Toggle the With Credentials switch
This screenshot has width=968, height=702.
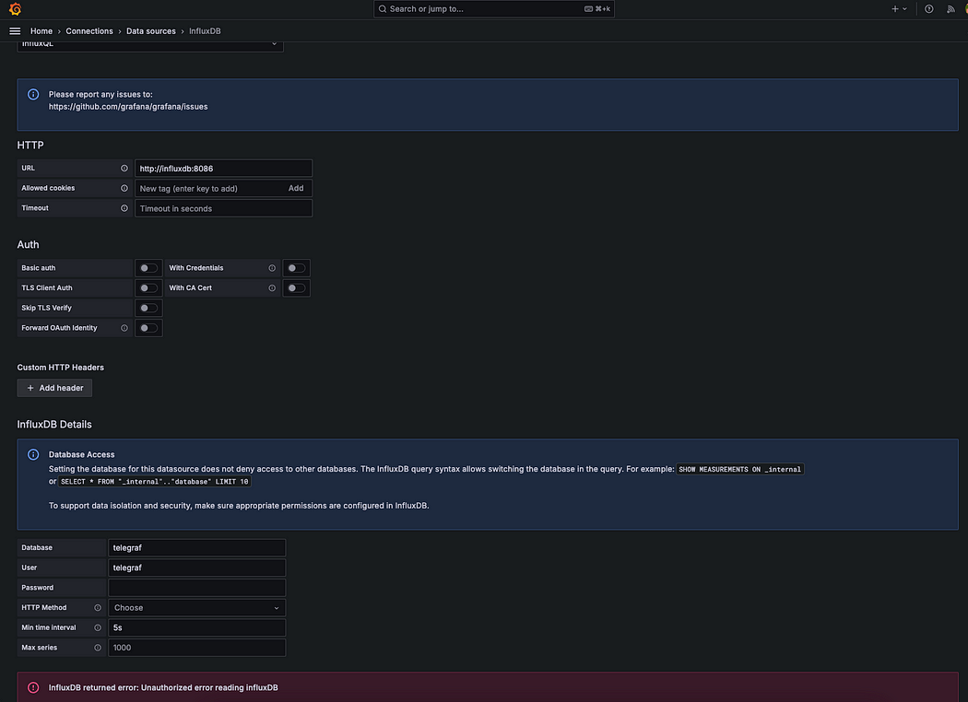tap(296, 268)
